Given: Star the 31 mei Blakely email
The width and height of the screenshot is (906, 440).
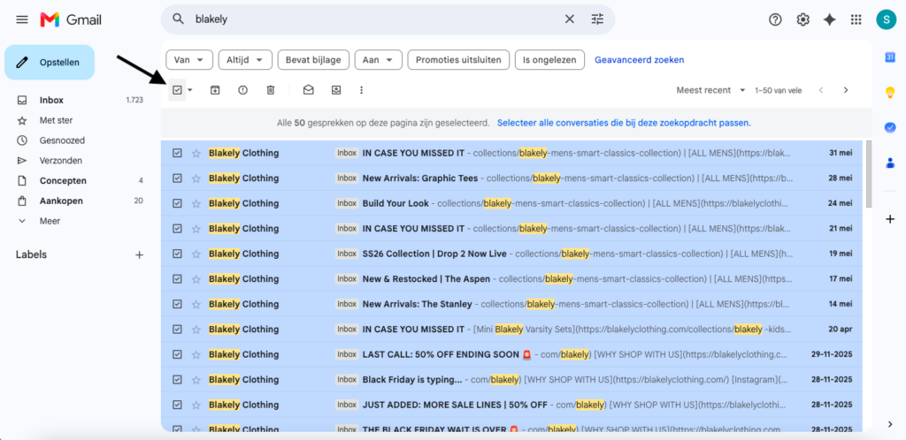Looking at the screenshot, I should [196, 154].
